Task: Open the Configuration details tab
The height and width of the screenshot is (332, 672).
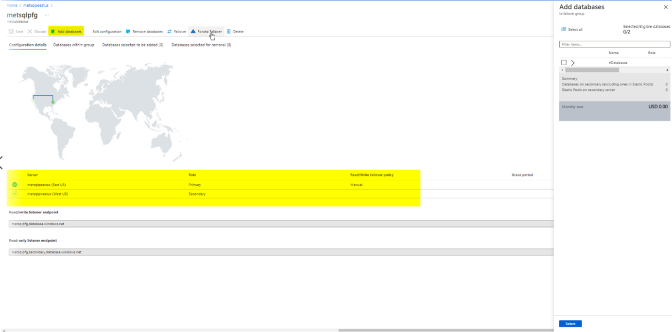Action: (28, 45)
